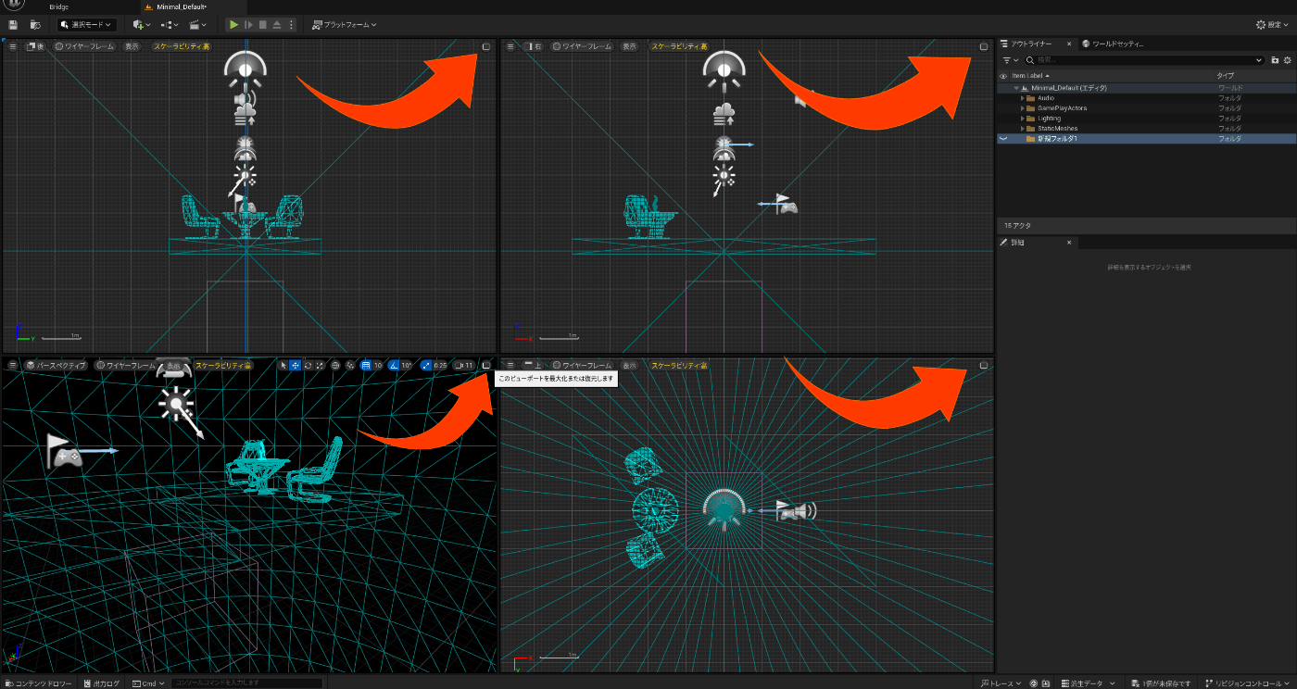Open the cinematics clapperboard dropdown
The height and width of the screenshot is (689, 1297).
(197, 25)
